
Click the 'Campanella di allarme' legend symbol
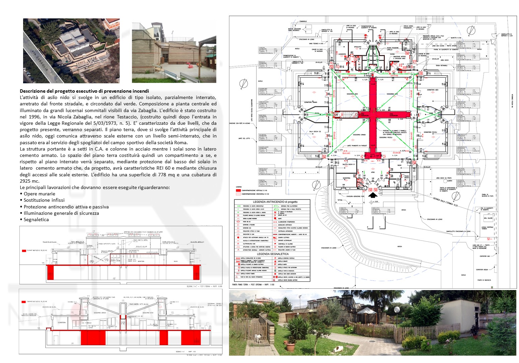pos(275,244)
